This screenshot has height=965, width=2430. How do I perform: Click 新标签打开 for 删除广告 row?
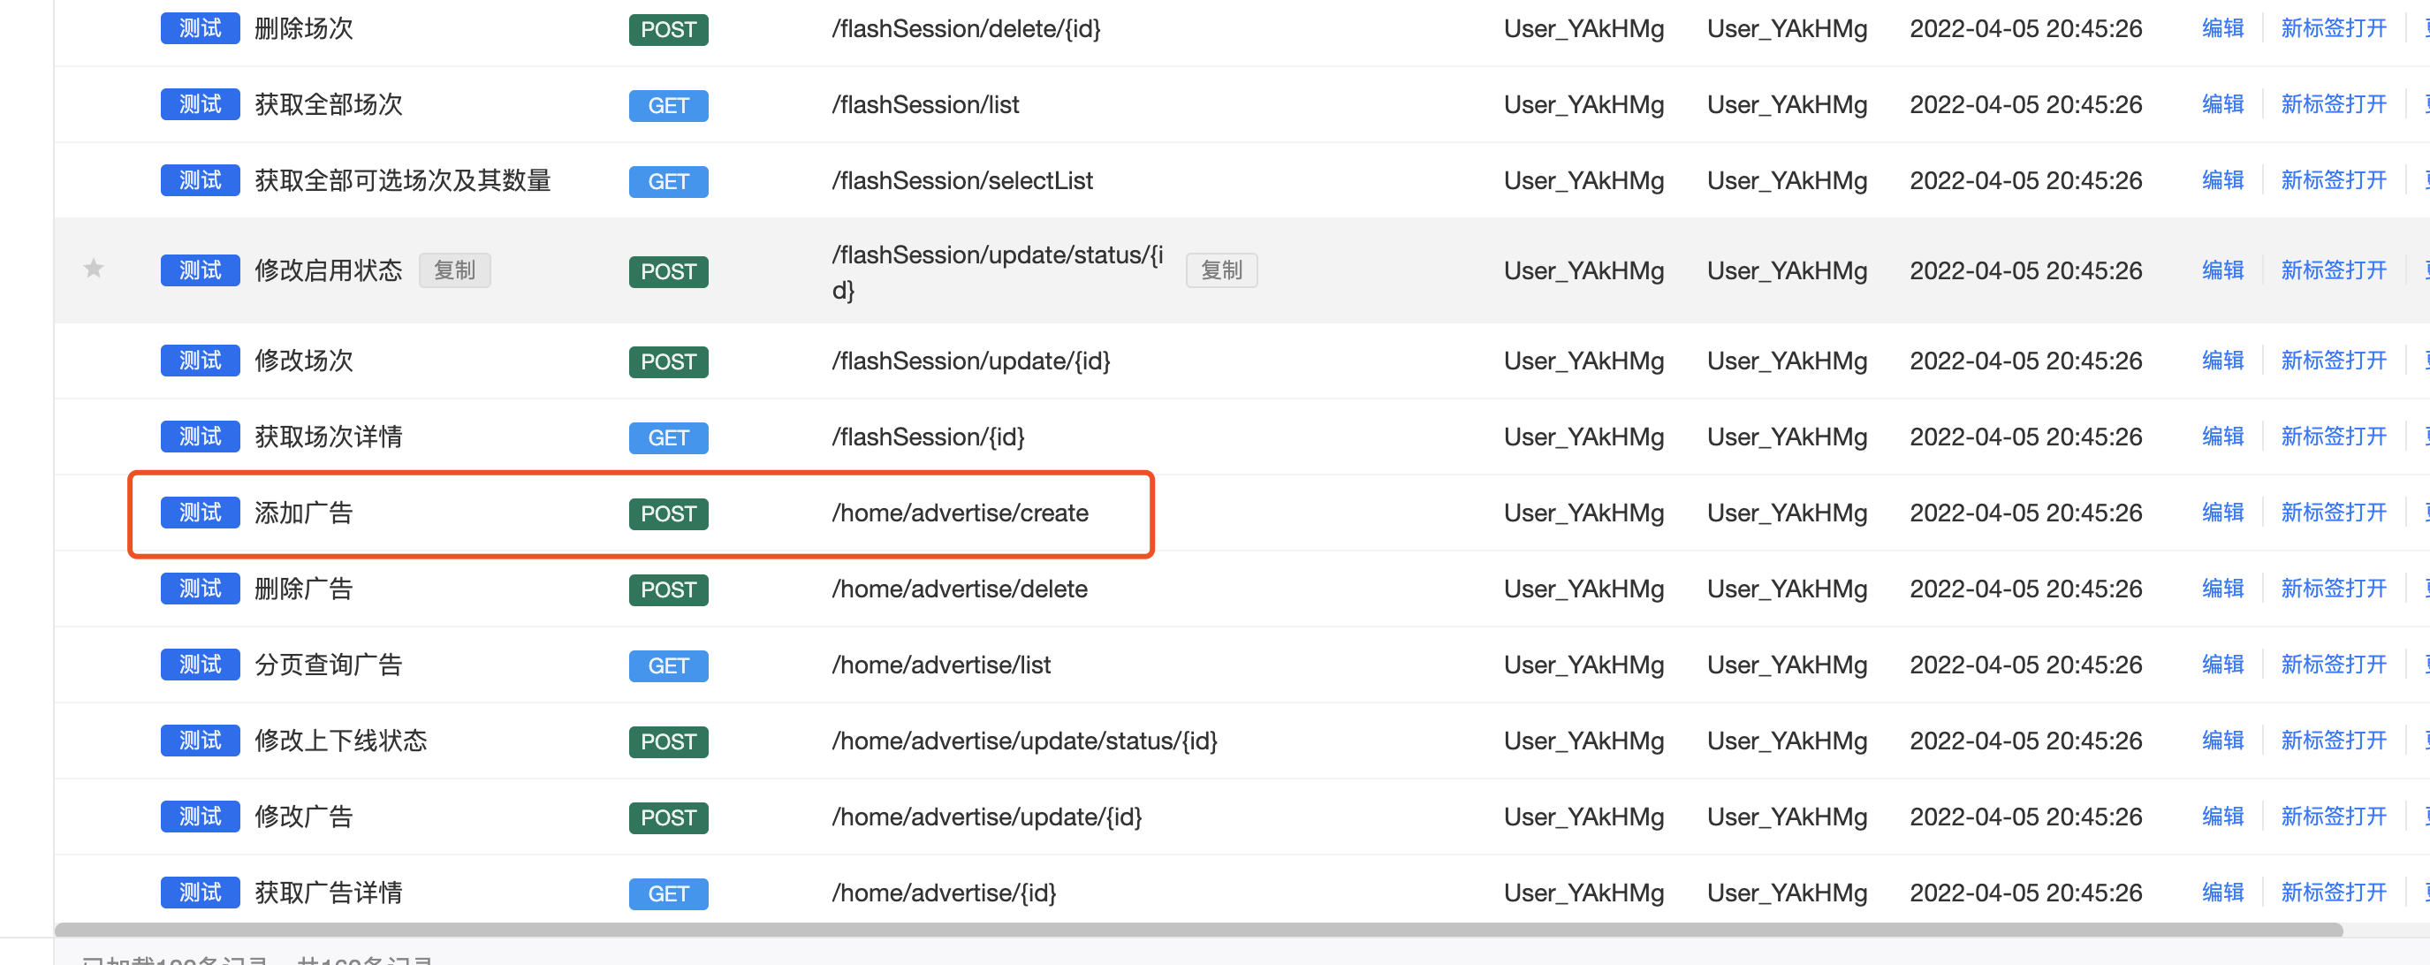coord(2333,589)
